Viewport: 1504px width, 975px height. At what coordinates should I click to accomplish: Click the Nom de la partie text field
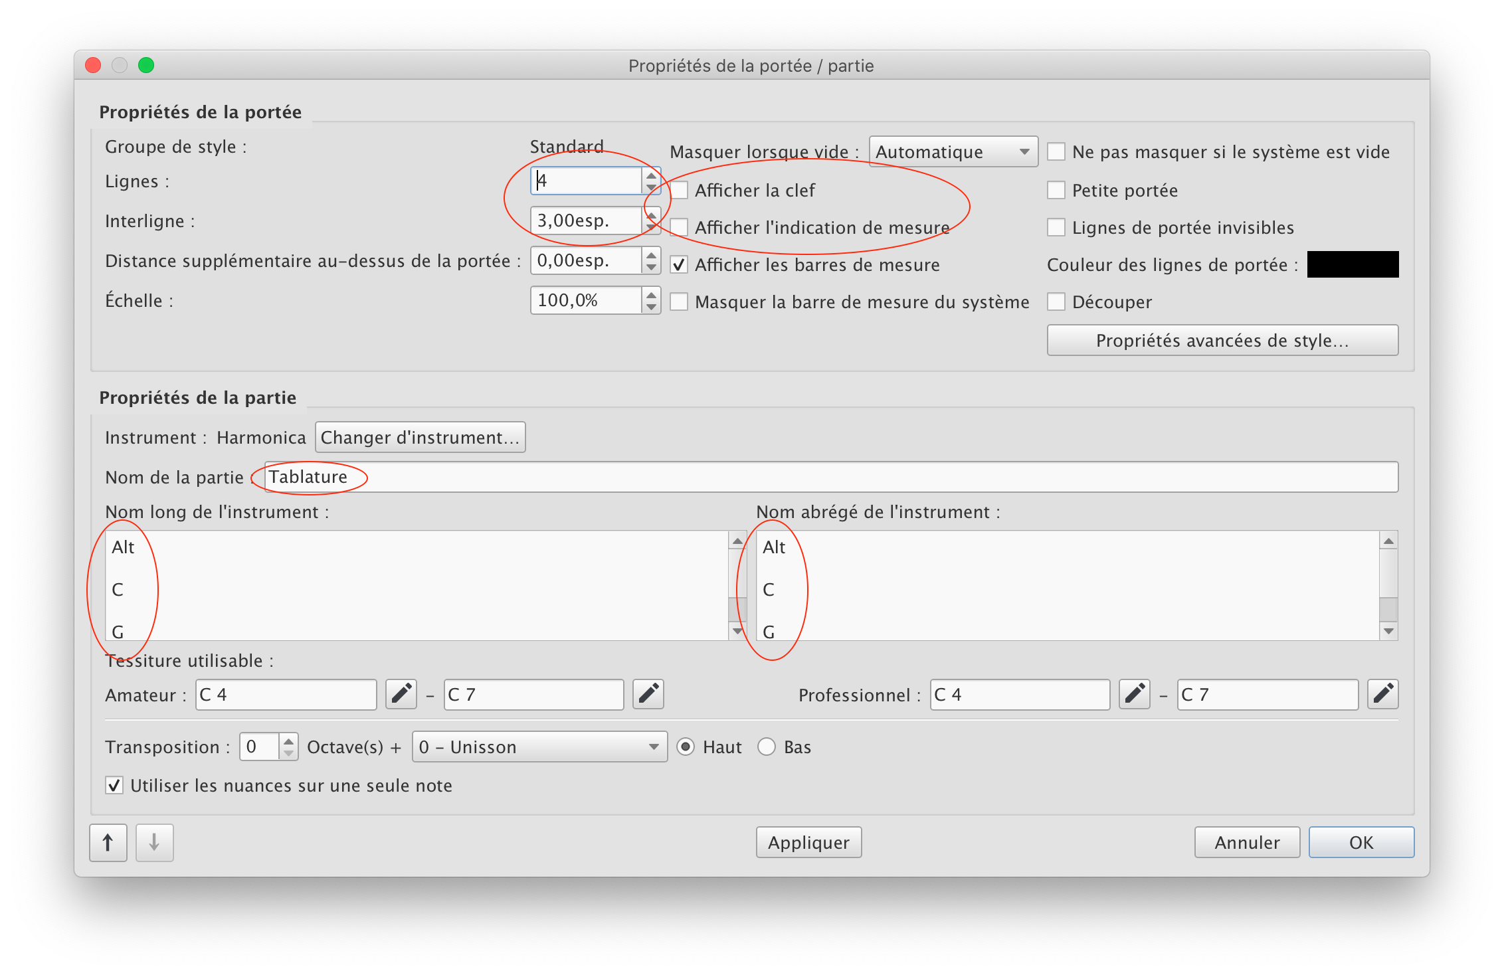click(830, 477)
